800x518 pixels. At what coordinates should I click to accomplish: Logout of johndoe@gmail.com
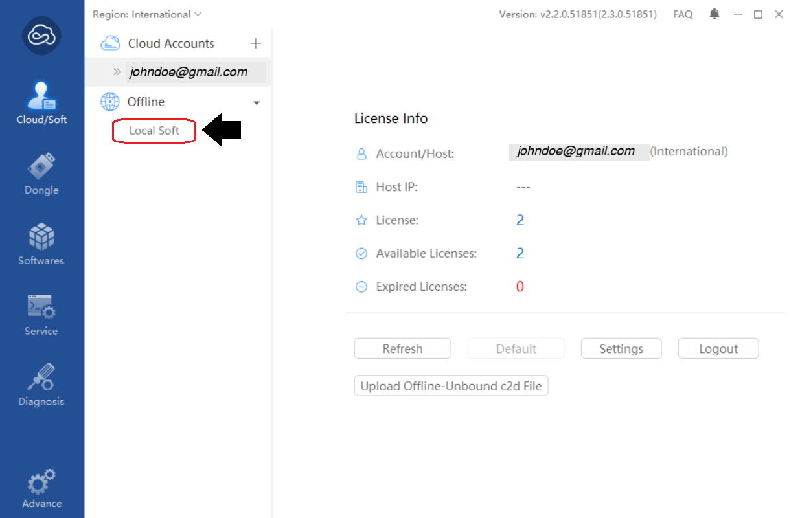click(x=718, y=348)
